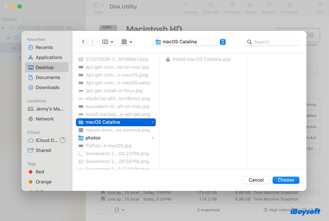Select file equivalent-of...all-on-mac.jpg
The height and width of the screenshot is (221, 329).
[116, 106]
